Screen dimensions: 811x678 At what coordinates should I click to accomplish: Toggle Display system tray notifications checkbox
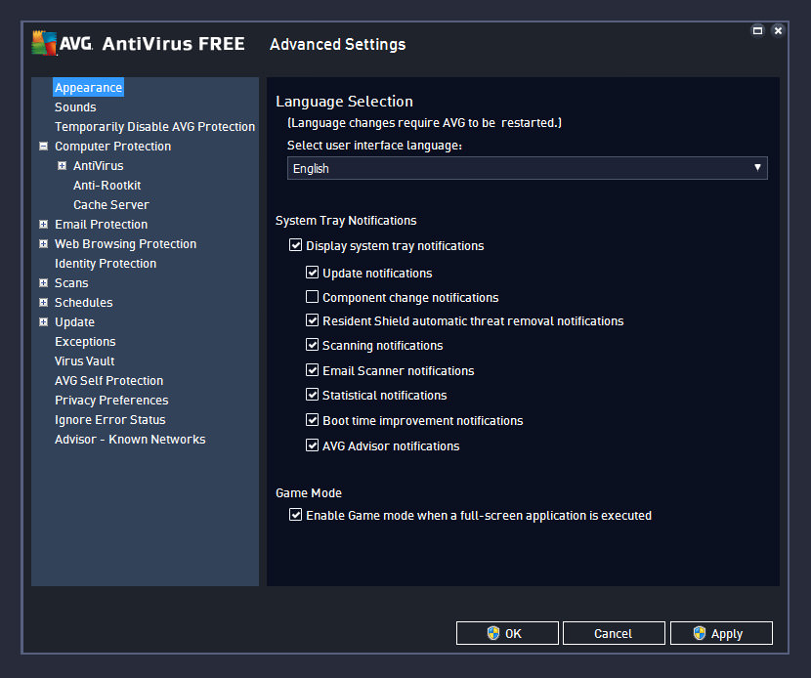click(x=295, y=245)
